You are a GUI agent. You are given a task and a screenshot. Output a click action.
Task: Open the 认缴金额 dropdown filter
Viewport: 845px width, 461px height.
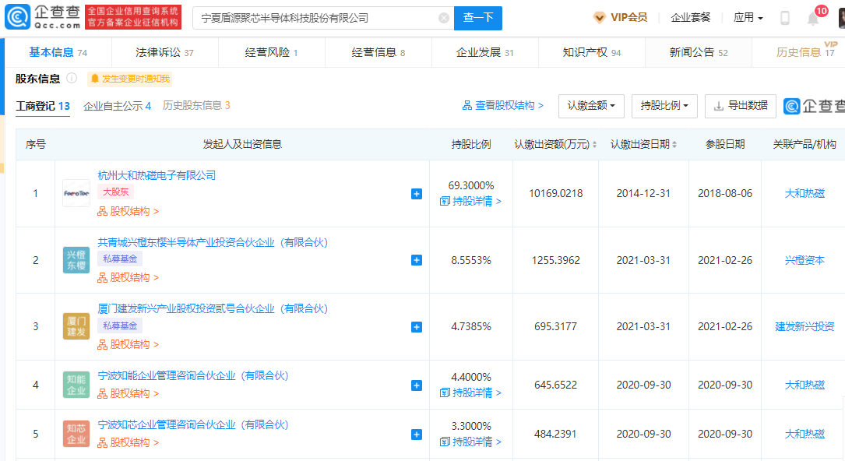tap(591, 106)
